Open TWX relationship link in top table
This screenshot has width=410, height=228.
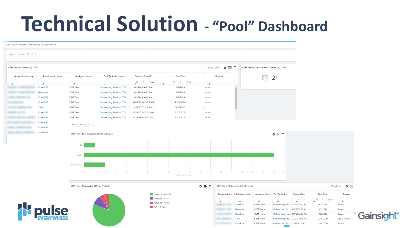(x=41, y=107)
